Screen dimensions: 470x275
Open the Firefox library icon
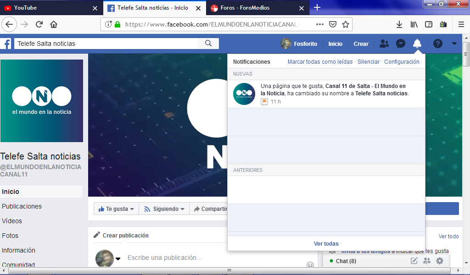point(414,24)
